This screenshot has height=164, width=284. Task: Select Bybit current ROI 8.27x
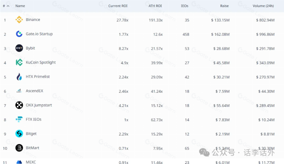click(x=124, y=49)
